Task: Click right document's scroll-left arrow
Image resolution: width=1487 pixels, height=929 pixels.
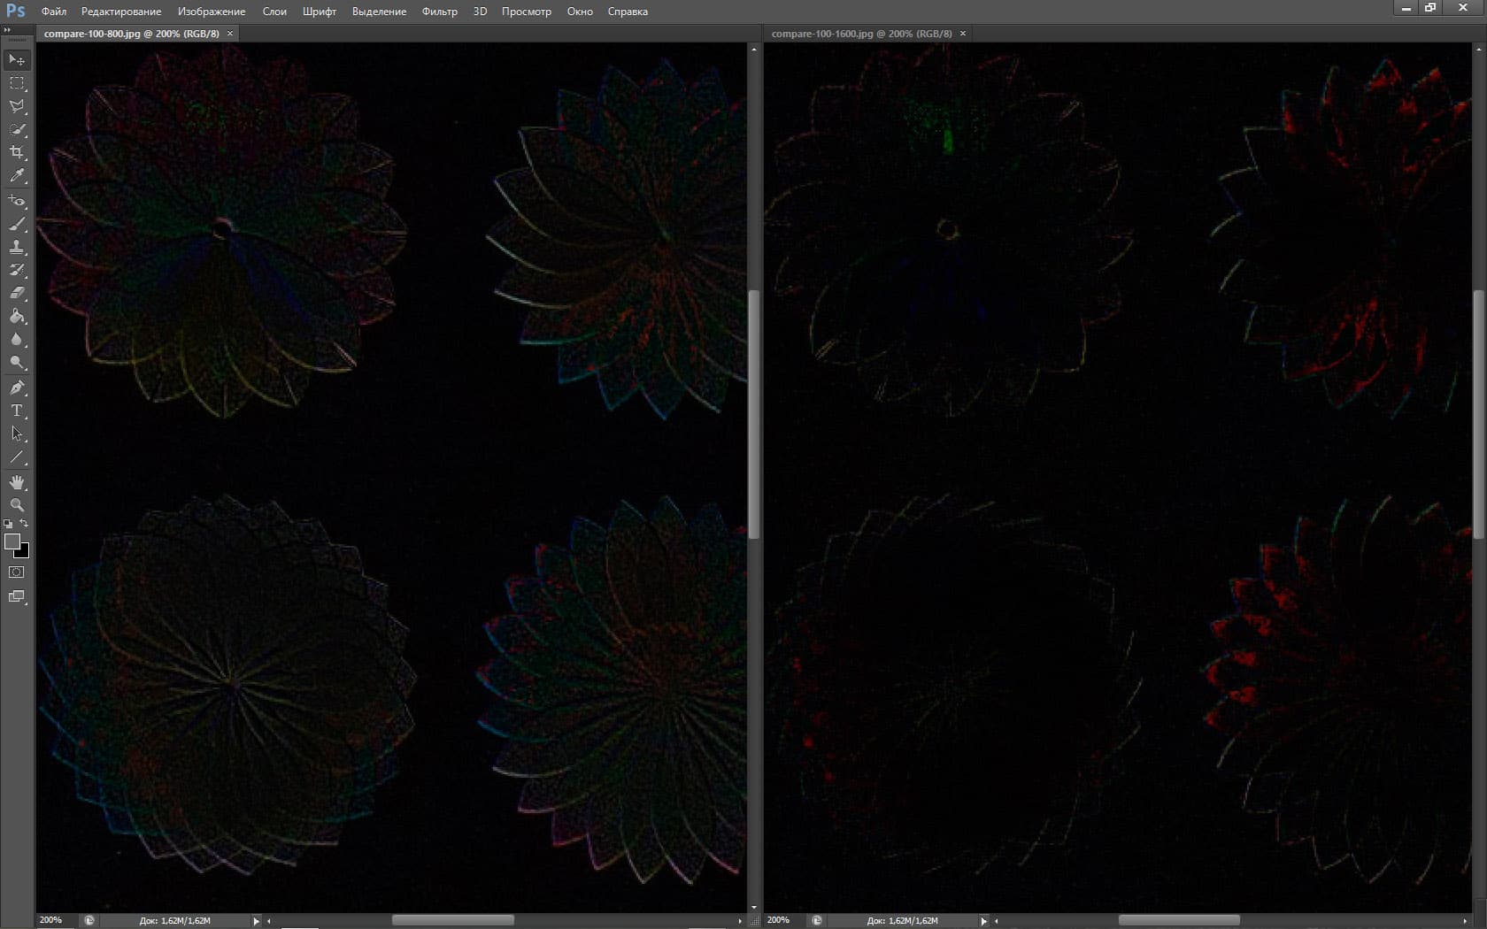Action: pyautogui.click(x=997, y=921)
